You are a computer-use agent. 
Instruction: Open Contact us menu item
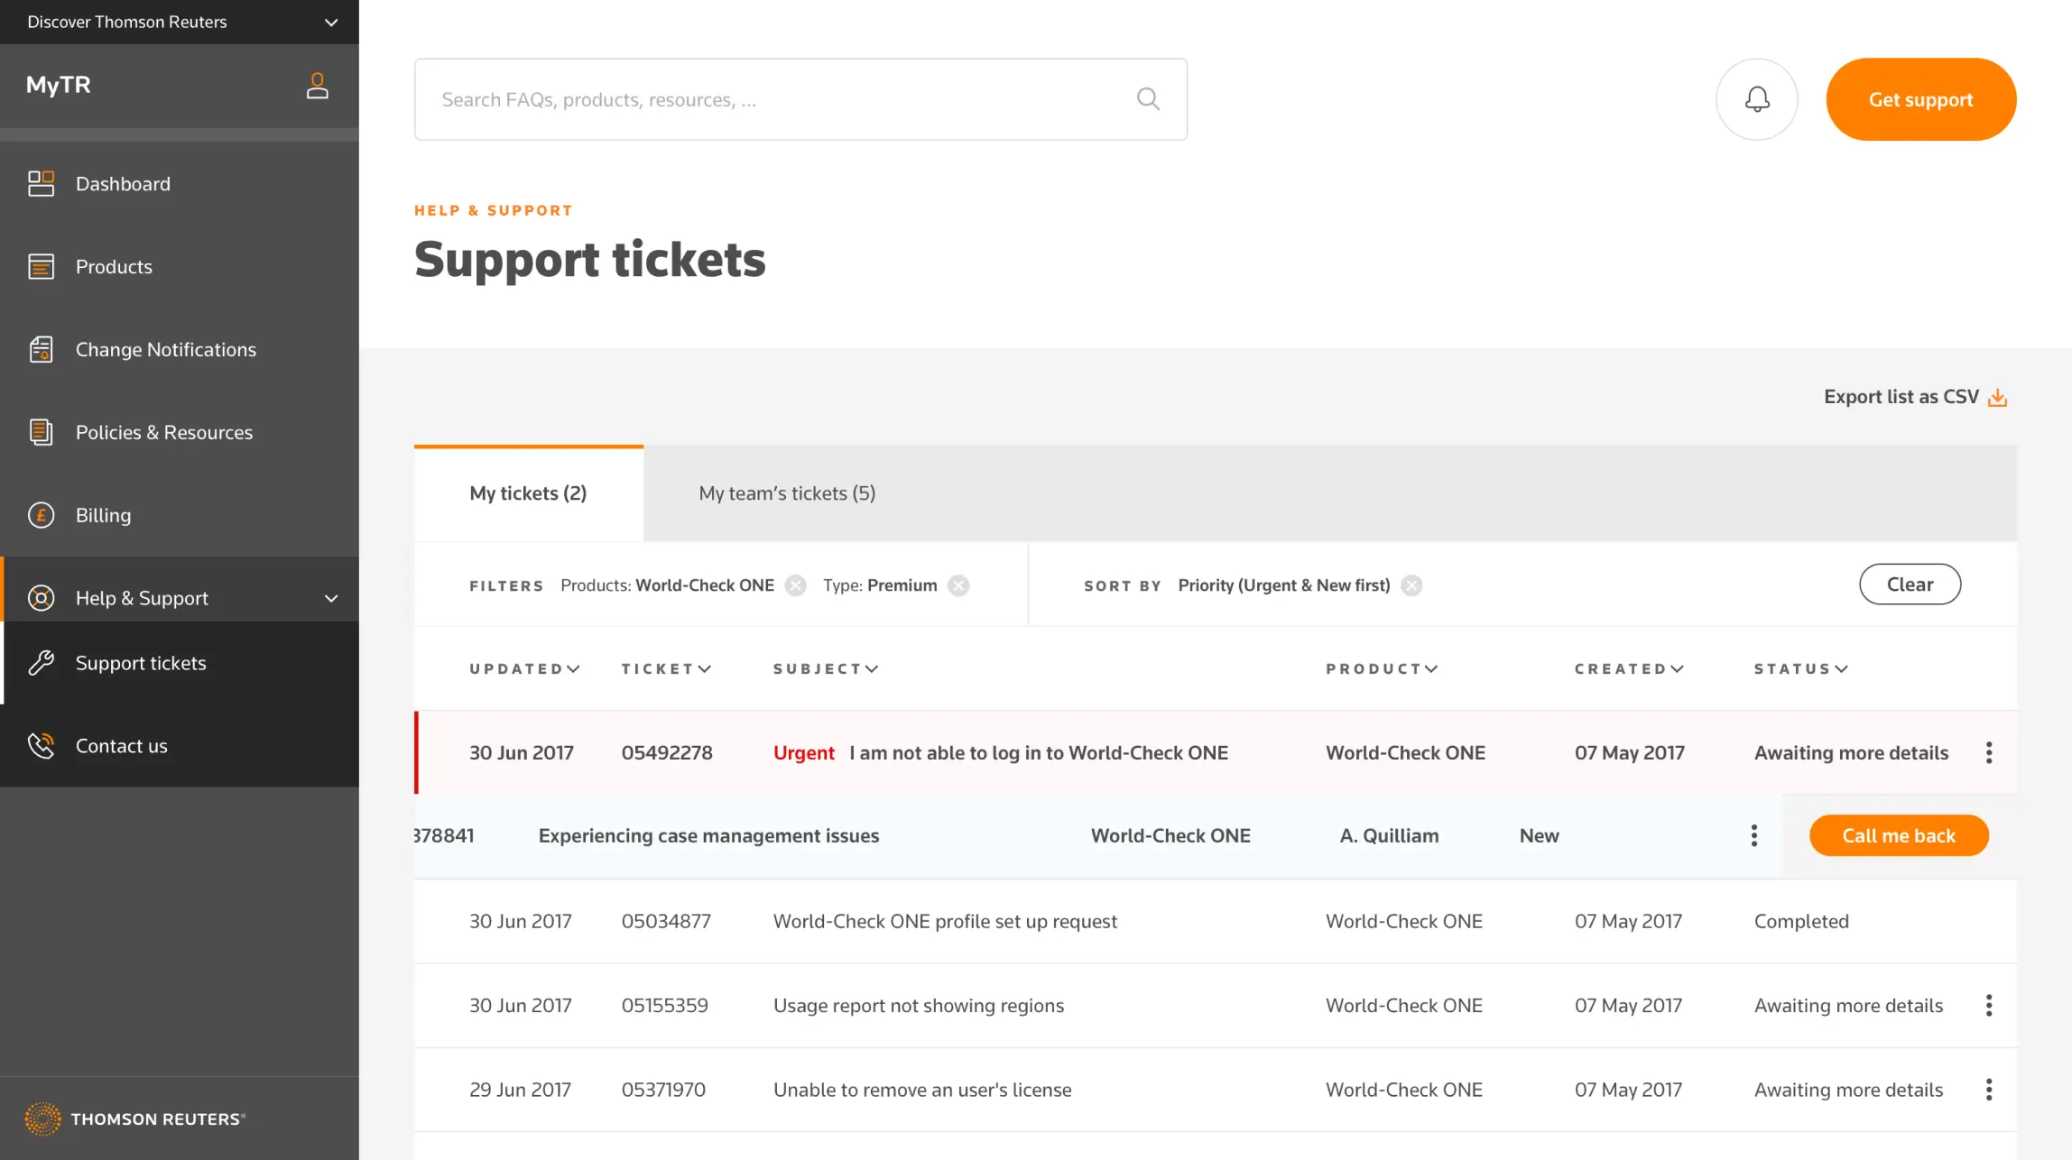(180, 746)
